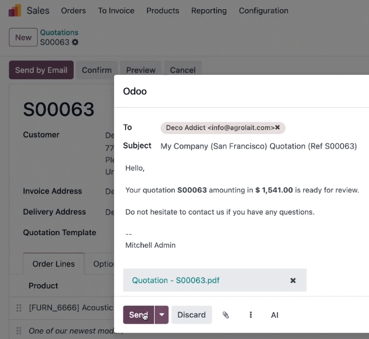Image resolution: width=369 pixels, height=339 pixels.
Task: Click the Invoice Address field label
Action: [x=53, y=191]
